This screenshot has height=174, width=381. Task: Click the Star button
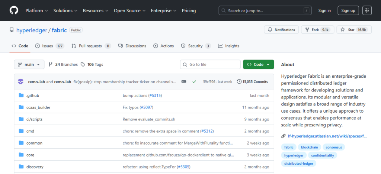pyautogui.click(x=354, y=30)
